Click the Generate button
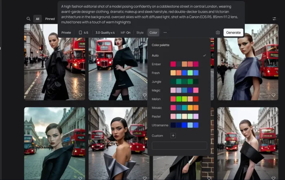This screenshot has height=180, width=285. pos(233,33)
